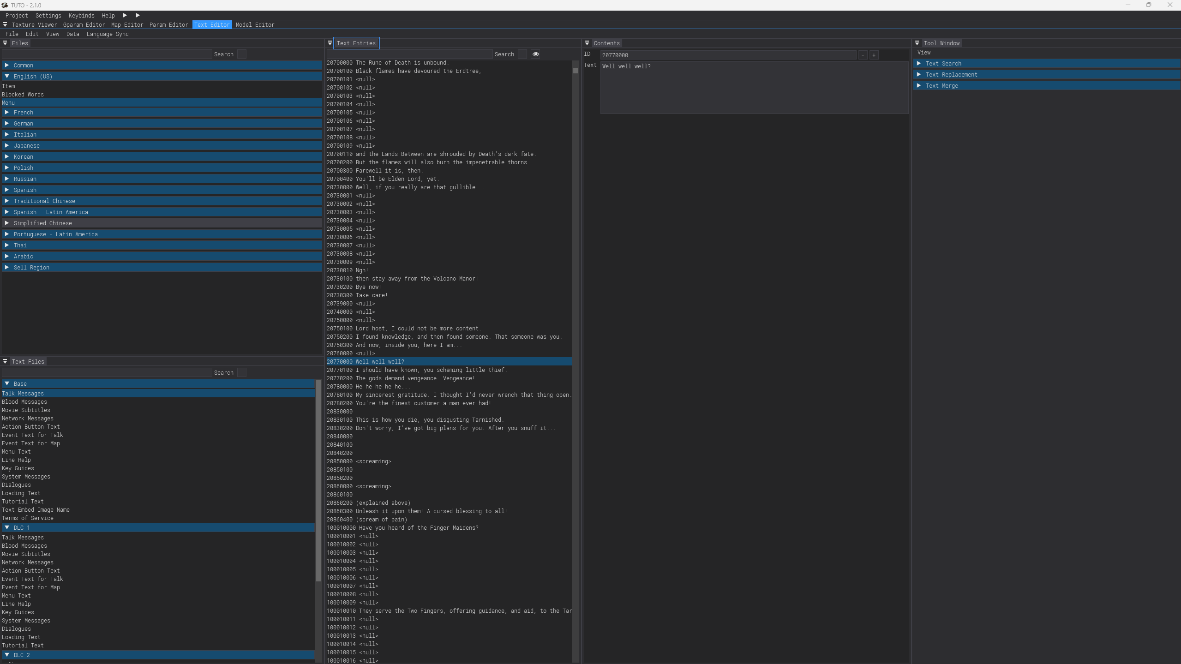This screenshot has width=1181, height=664.
Task: Collapse the Text Entries panel header triangle
Action: tap(330, 43)
